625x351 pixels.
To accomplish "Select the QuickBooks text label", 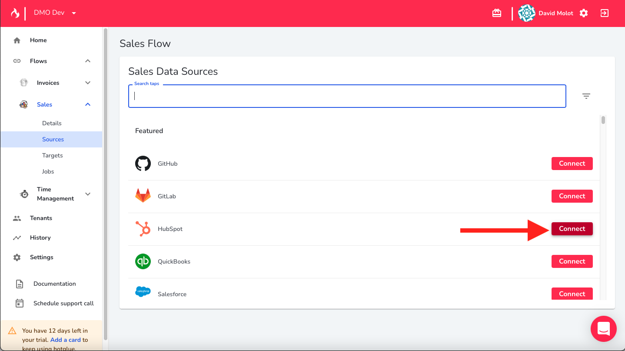I will pyautogui.click(x=174, y=261).
